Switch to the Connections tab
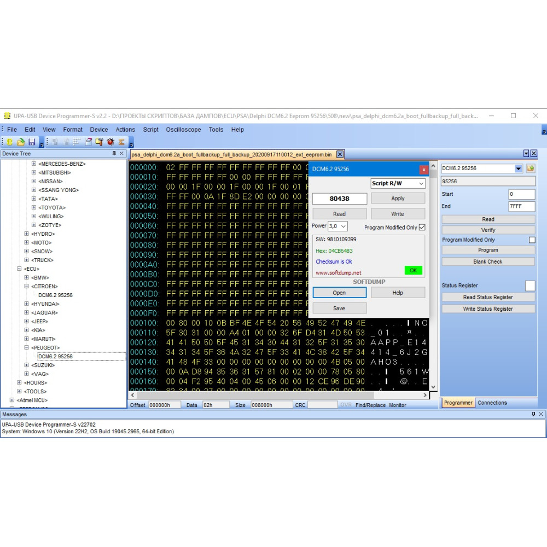The image size is (547, 547). point(492,403)
